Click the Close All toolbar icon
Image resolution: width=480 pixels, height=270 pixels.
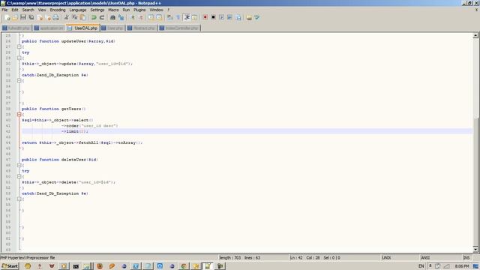[48, 17]
